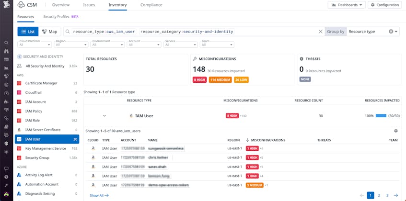Click the Account column header
Viewport: 406px width, 201px height.
(x=128, y=140)
